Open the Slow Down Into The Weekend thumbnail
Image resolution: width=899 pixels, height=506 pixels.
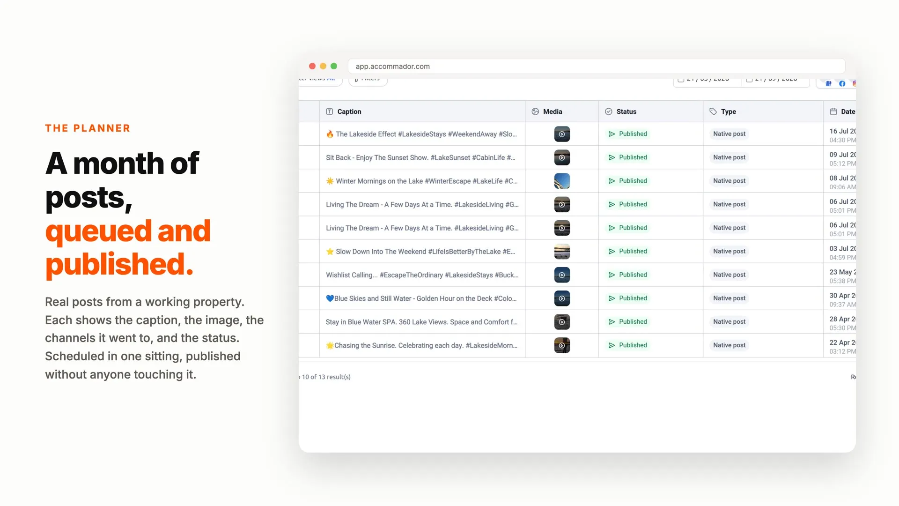coord(562,252)
